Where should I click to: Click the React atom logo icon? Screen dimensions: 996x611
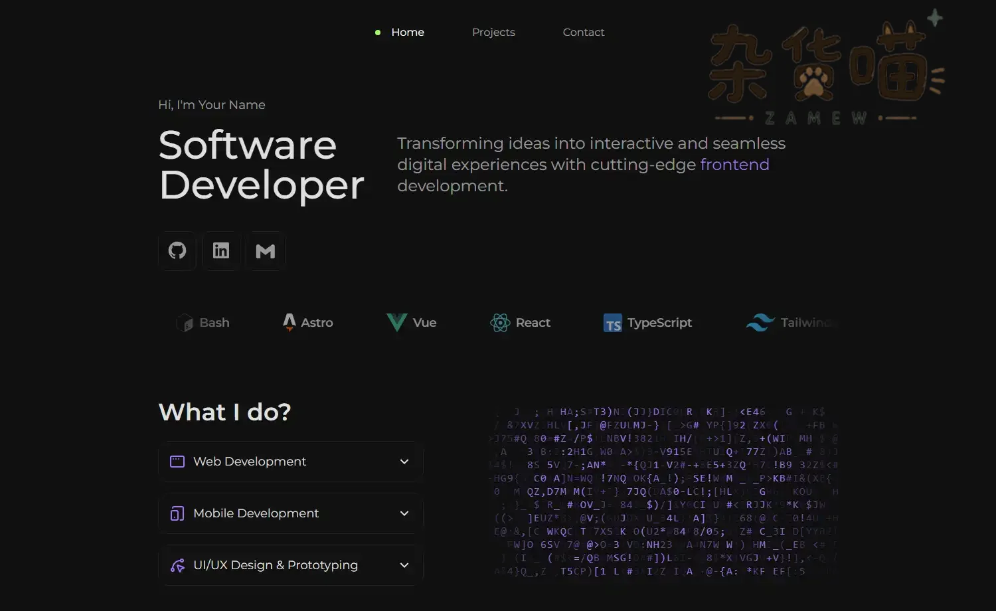(500, 323)
